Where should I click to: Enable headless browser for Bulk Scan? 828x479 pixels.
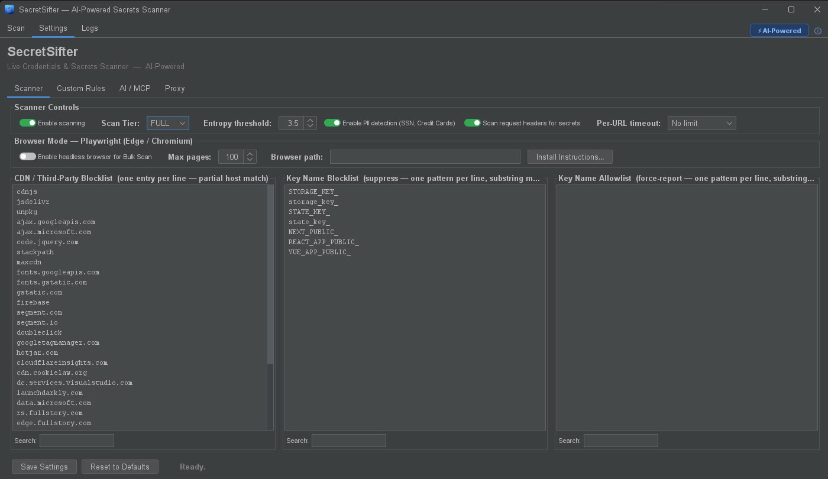(28, 157)
